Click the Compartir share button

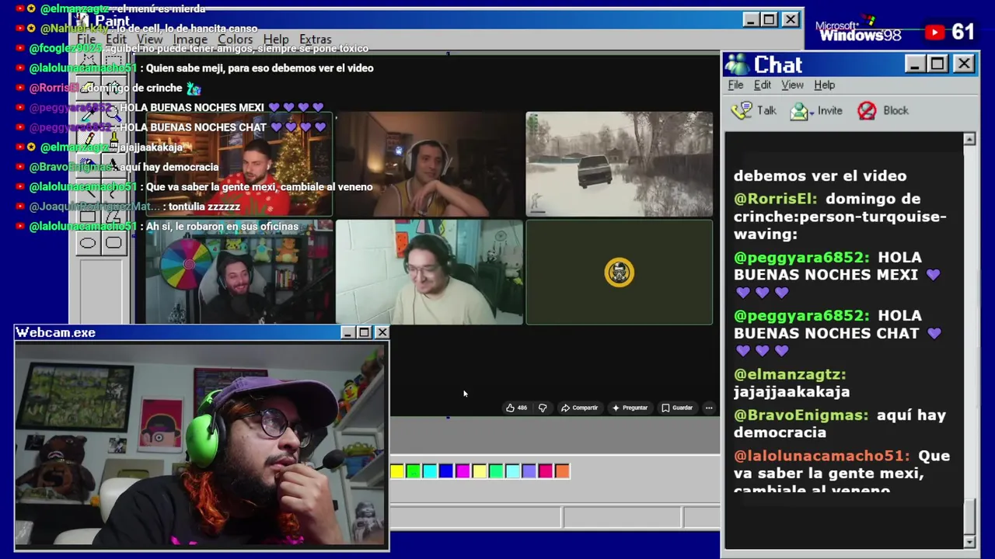point(580,408)
